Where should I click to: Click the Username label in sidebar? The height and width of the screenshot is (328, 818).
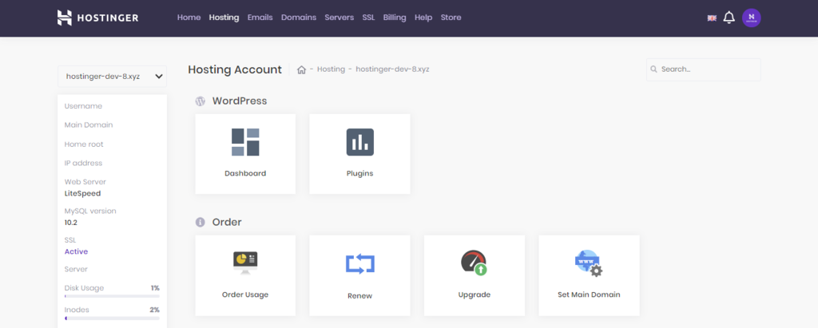(83, 106)
